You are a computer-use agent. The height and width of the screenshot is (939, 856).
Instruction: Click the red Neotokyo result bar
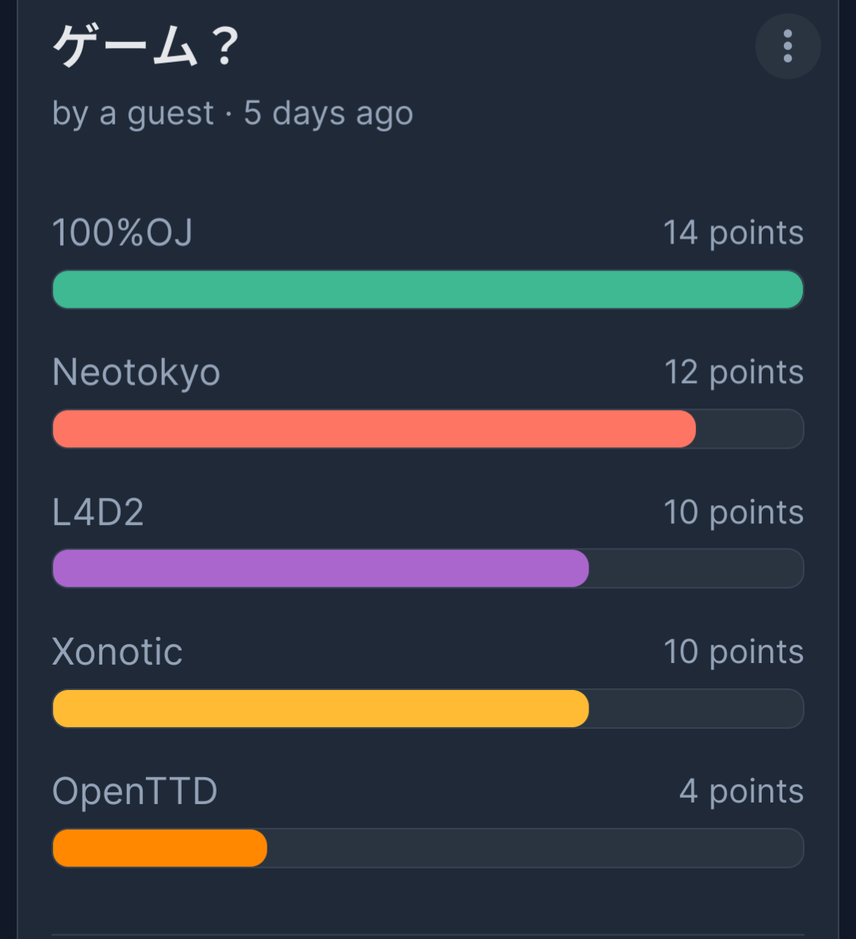pyautogui.click(x=374, y=429)
